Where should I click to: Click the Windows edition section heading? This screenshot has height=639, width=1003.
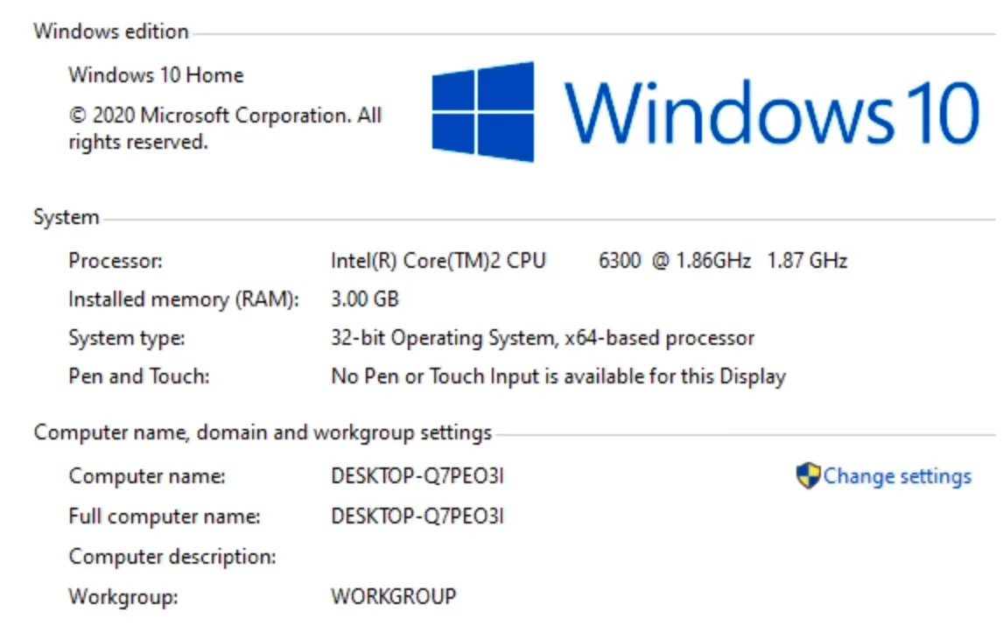click(111, 32)
